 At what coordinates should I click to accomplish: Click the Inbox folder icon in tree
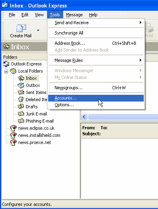tap(21, 78)
